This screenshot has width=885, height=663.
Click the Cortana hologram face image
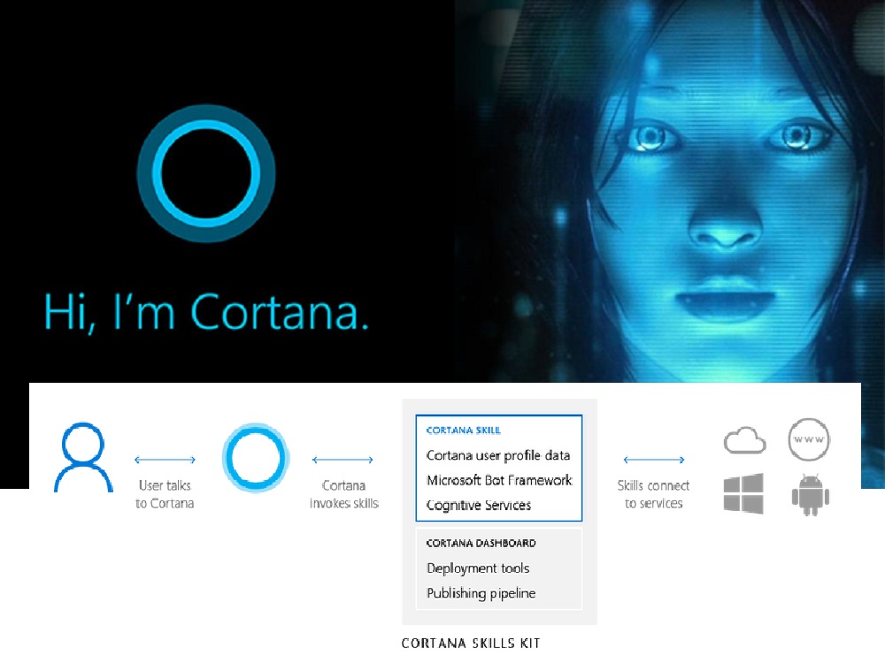(670, 191)
